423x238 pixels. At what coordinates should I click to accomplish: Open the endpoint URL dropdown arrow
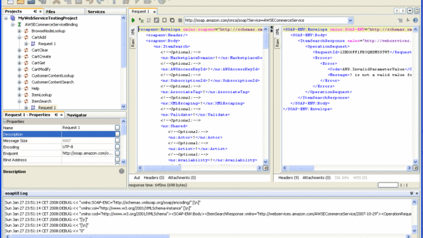(x=350, y=20)
